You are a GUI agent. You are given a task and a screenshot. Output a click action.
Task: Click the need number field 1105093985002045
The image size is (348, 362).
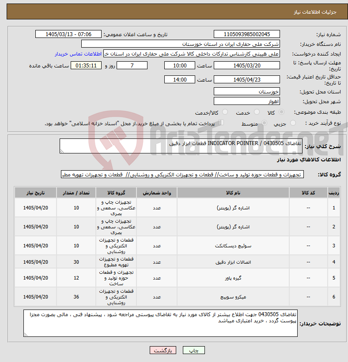click(x=247, y=34)
